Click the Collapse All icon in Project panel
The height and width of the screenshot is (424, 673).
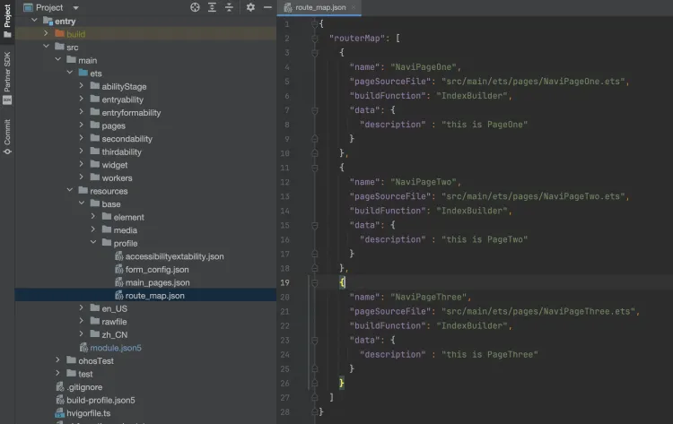[x=230, y=7]
